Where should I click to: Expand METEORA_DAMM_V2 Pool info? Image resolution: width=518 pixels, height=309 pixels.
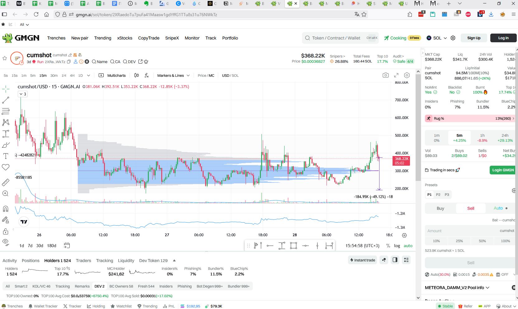(457, 288)
